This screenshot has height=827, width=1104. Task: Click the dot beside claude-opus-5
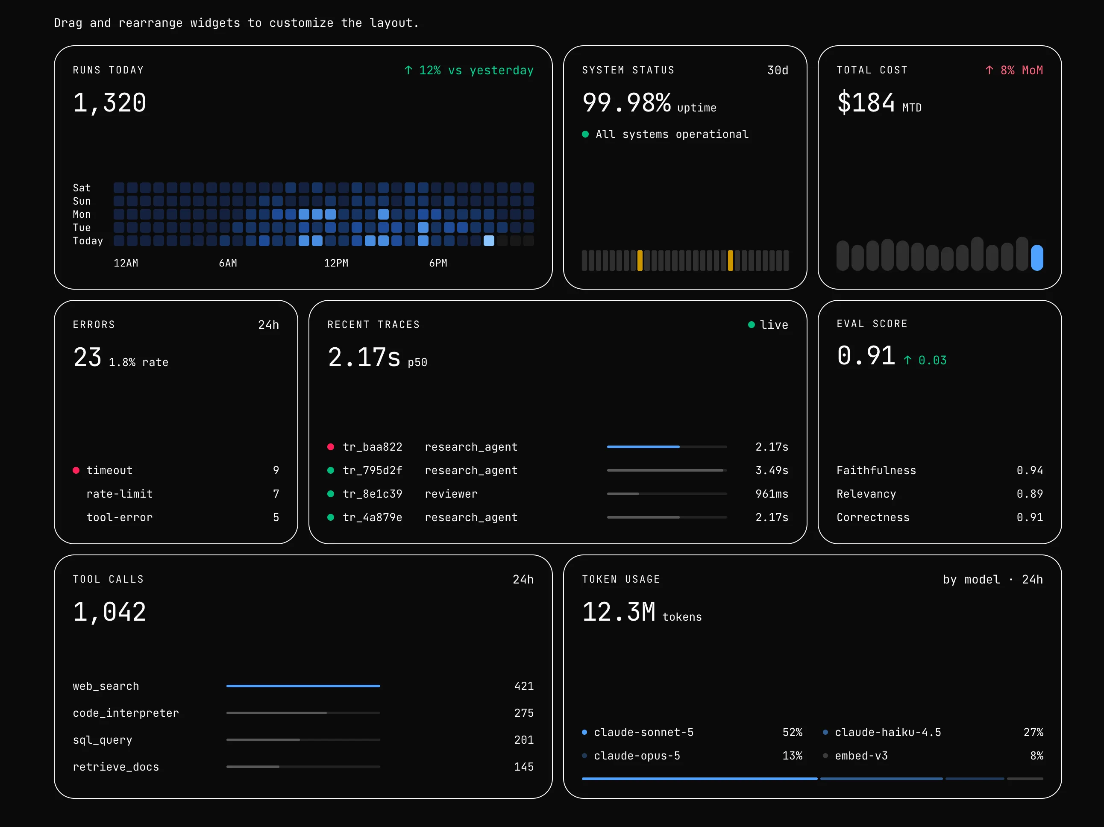tap(584, 756)
